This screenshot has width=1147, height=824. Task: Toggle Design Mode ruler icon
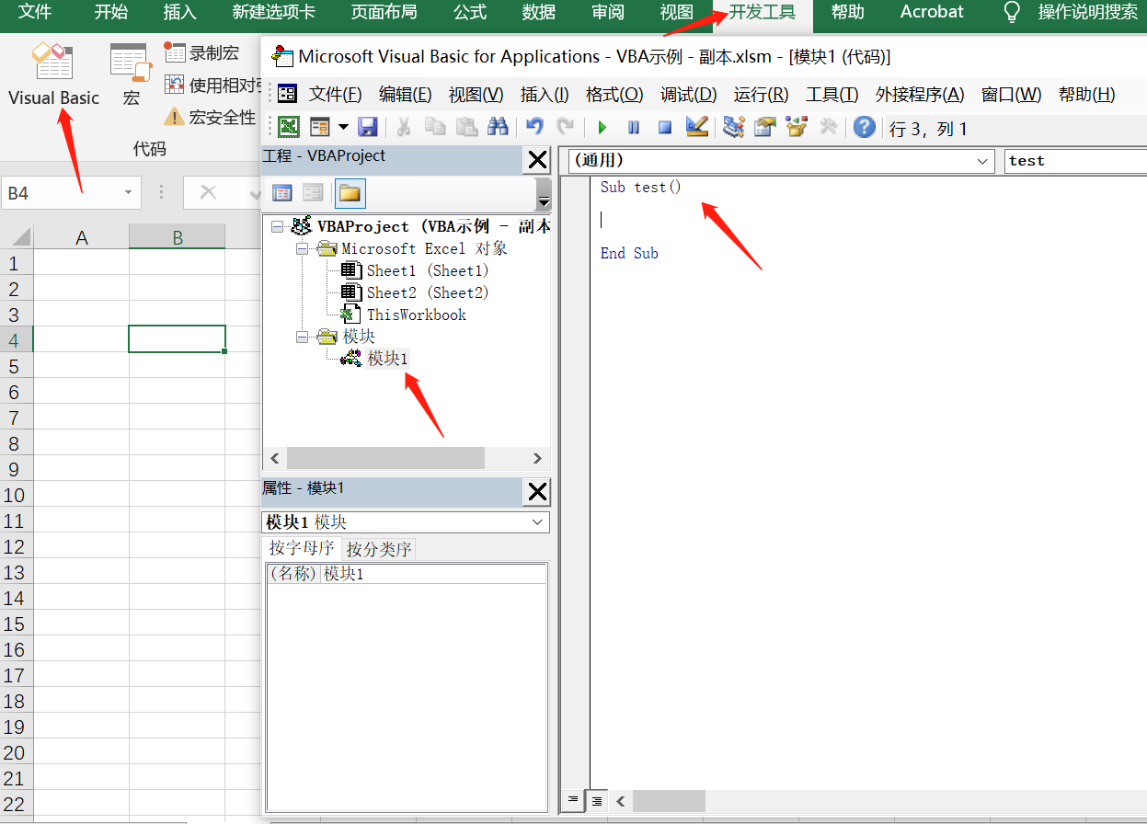(x=697, y=127)
